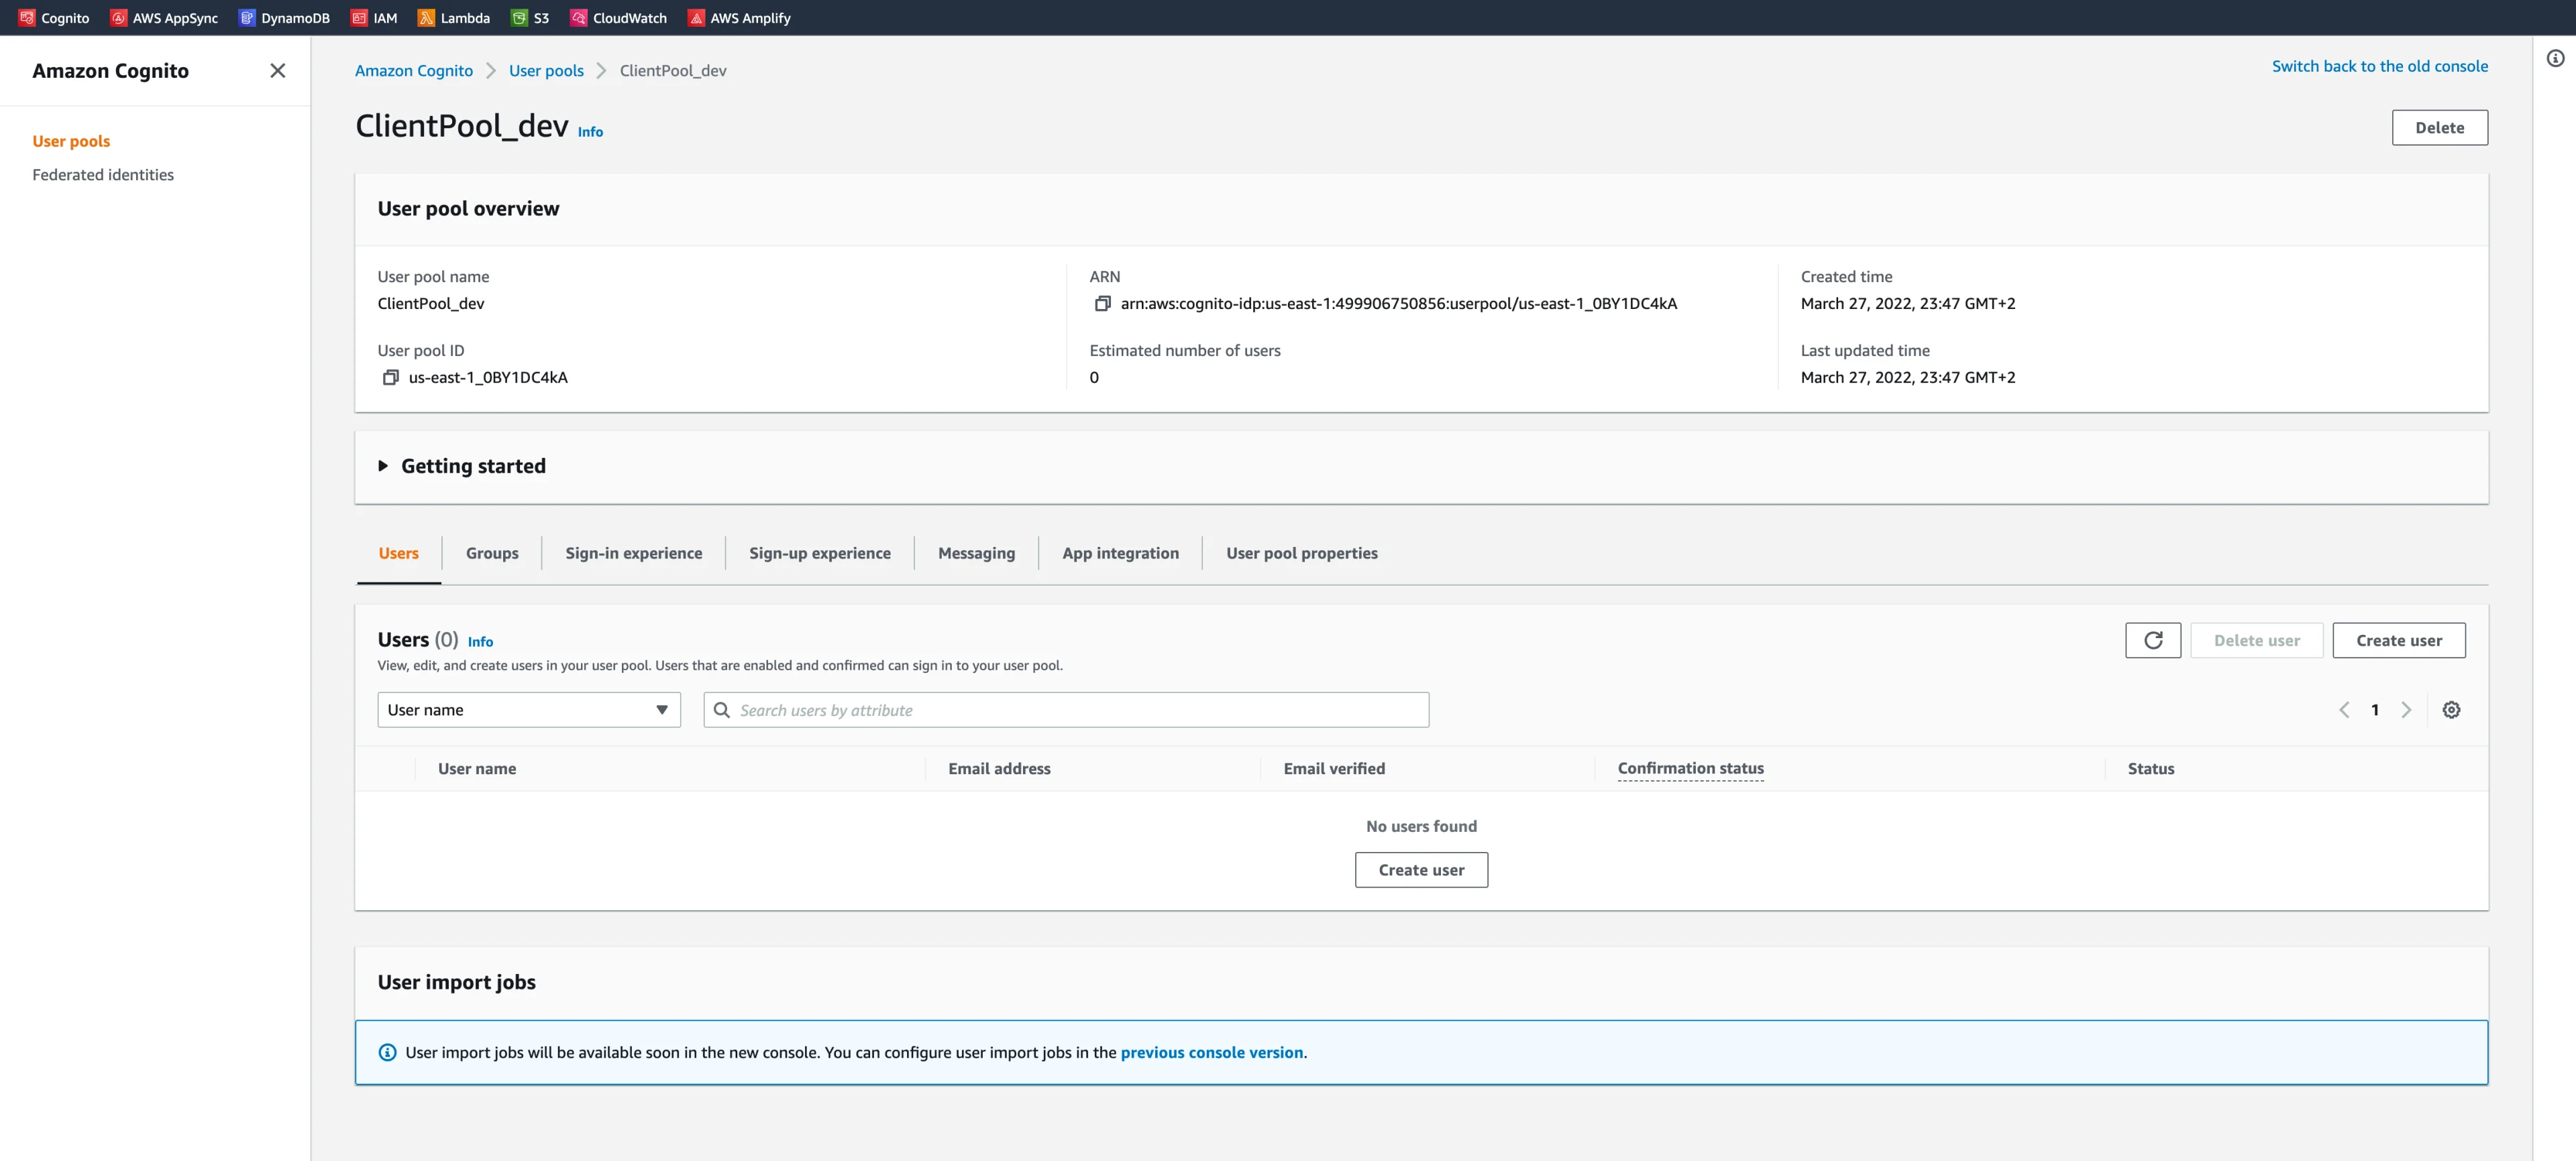Open the DynamoDB shortcut icon
This screenshot has width=2576, height=1161.
click(x=246, y=18)
